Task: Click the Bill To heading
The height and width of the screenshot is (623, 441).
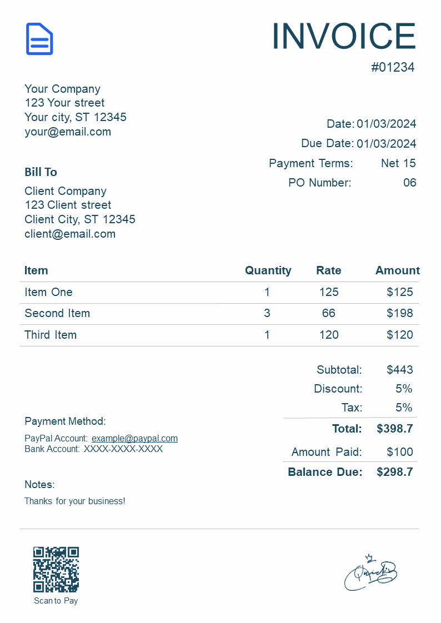Action: 41,172
